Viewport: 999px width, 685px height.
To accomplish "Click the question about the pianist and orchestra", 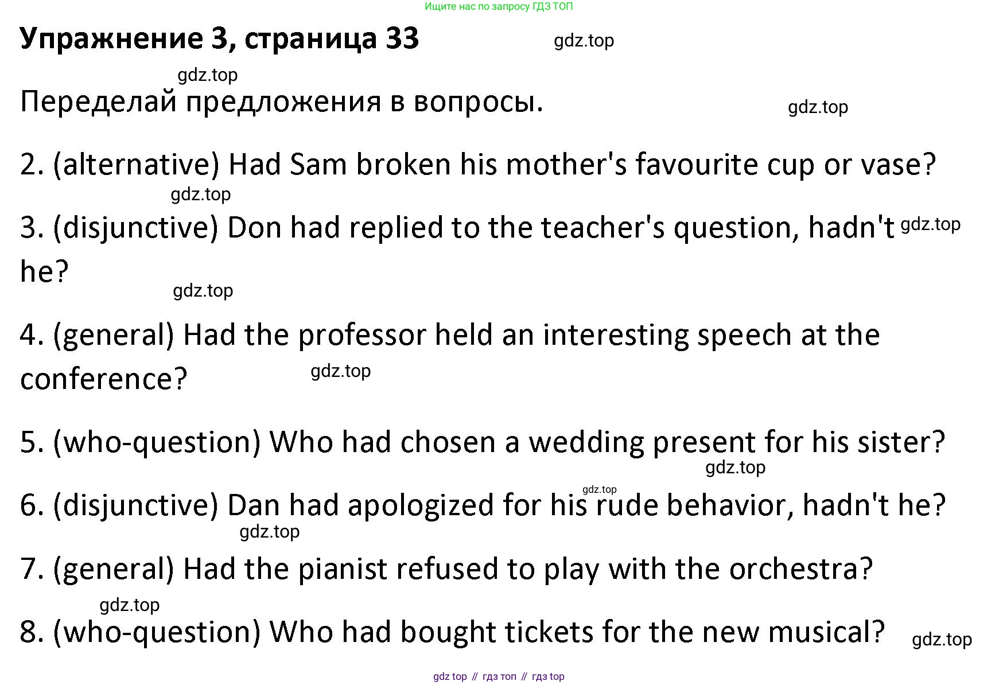I will point(527,569).
